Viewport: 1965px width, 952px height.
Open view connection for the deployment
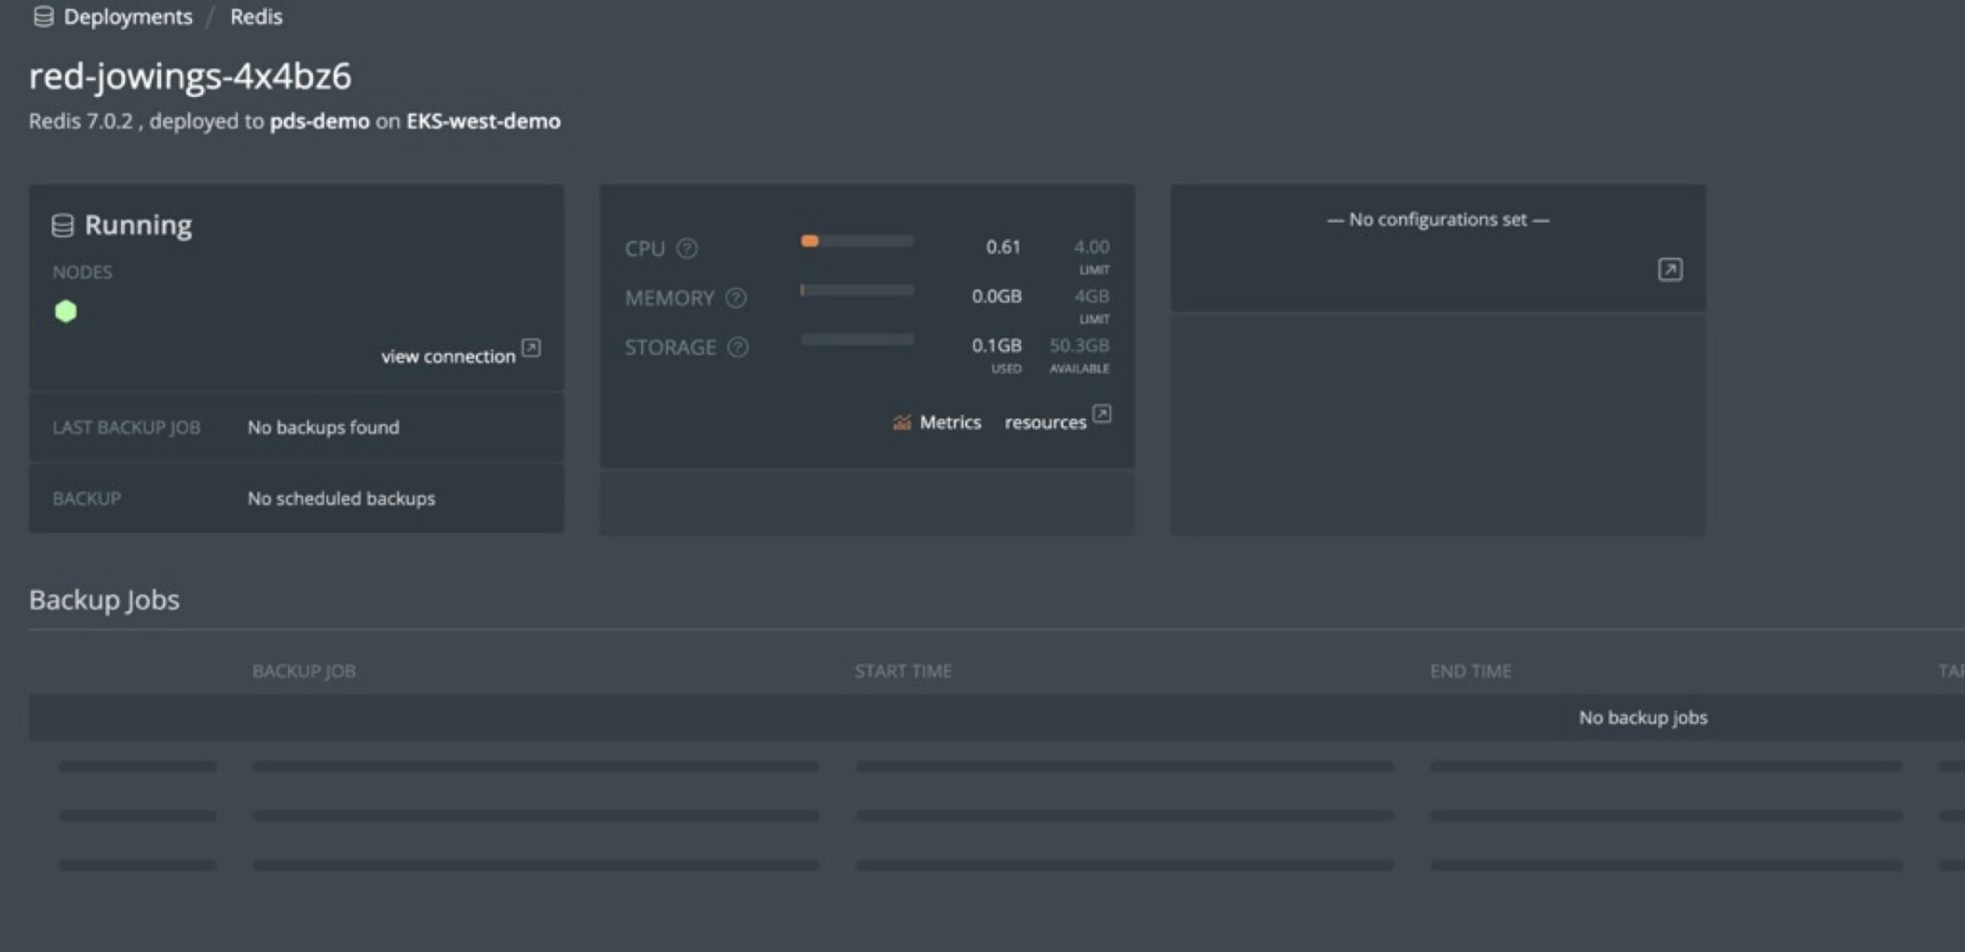coord(447,355)
